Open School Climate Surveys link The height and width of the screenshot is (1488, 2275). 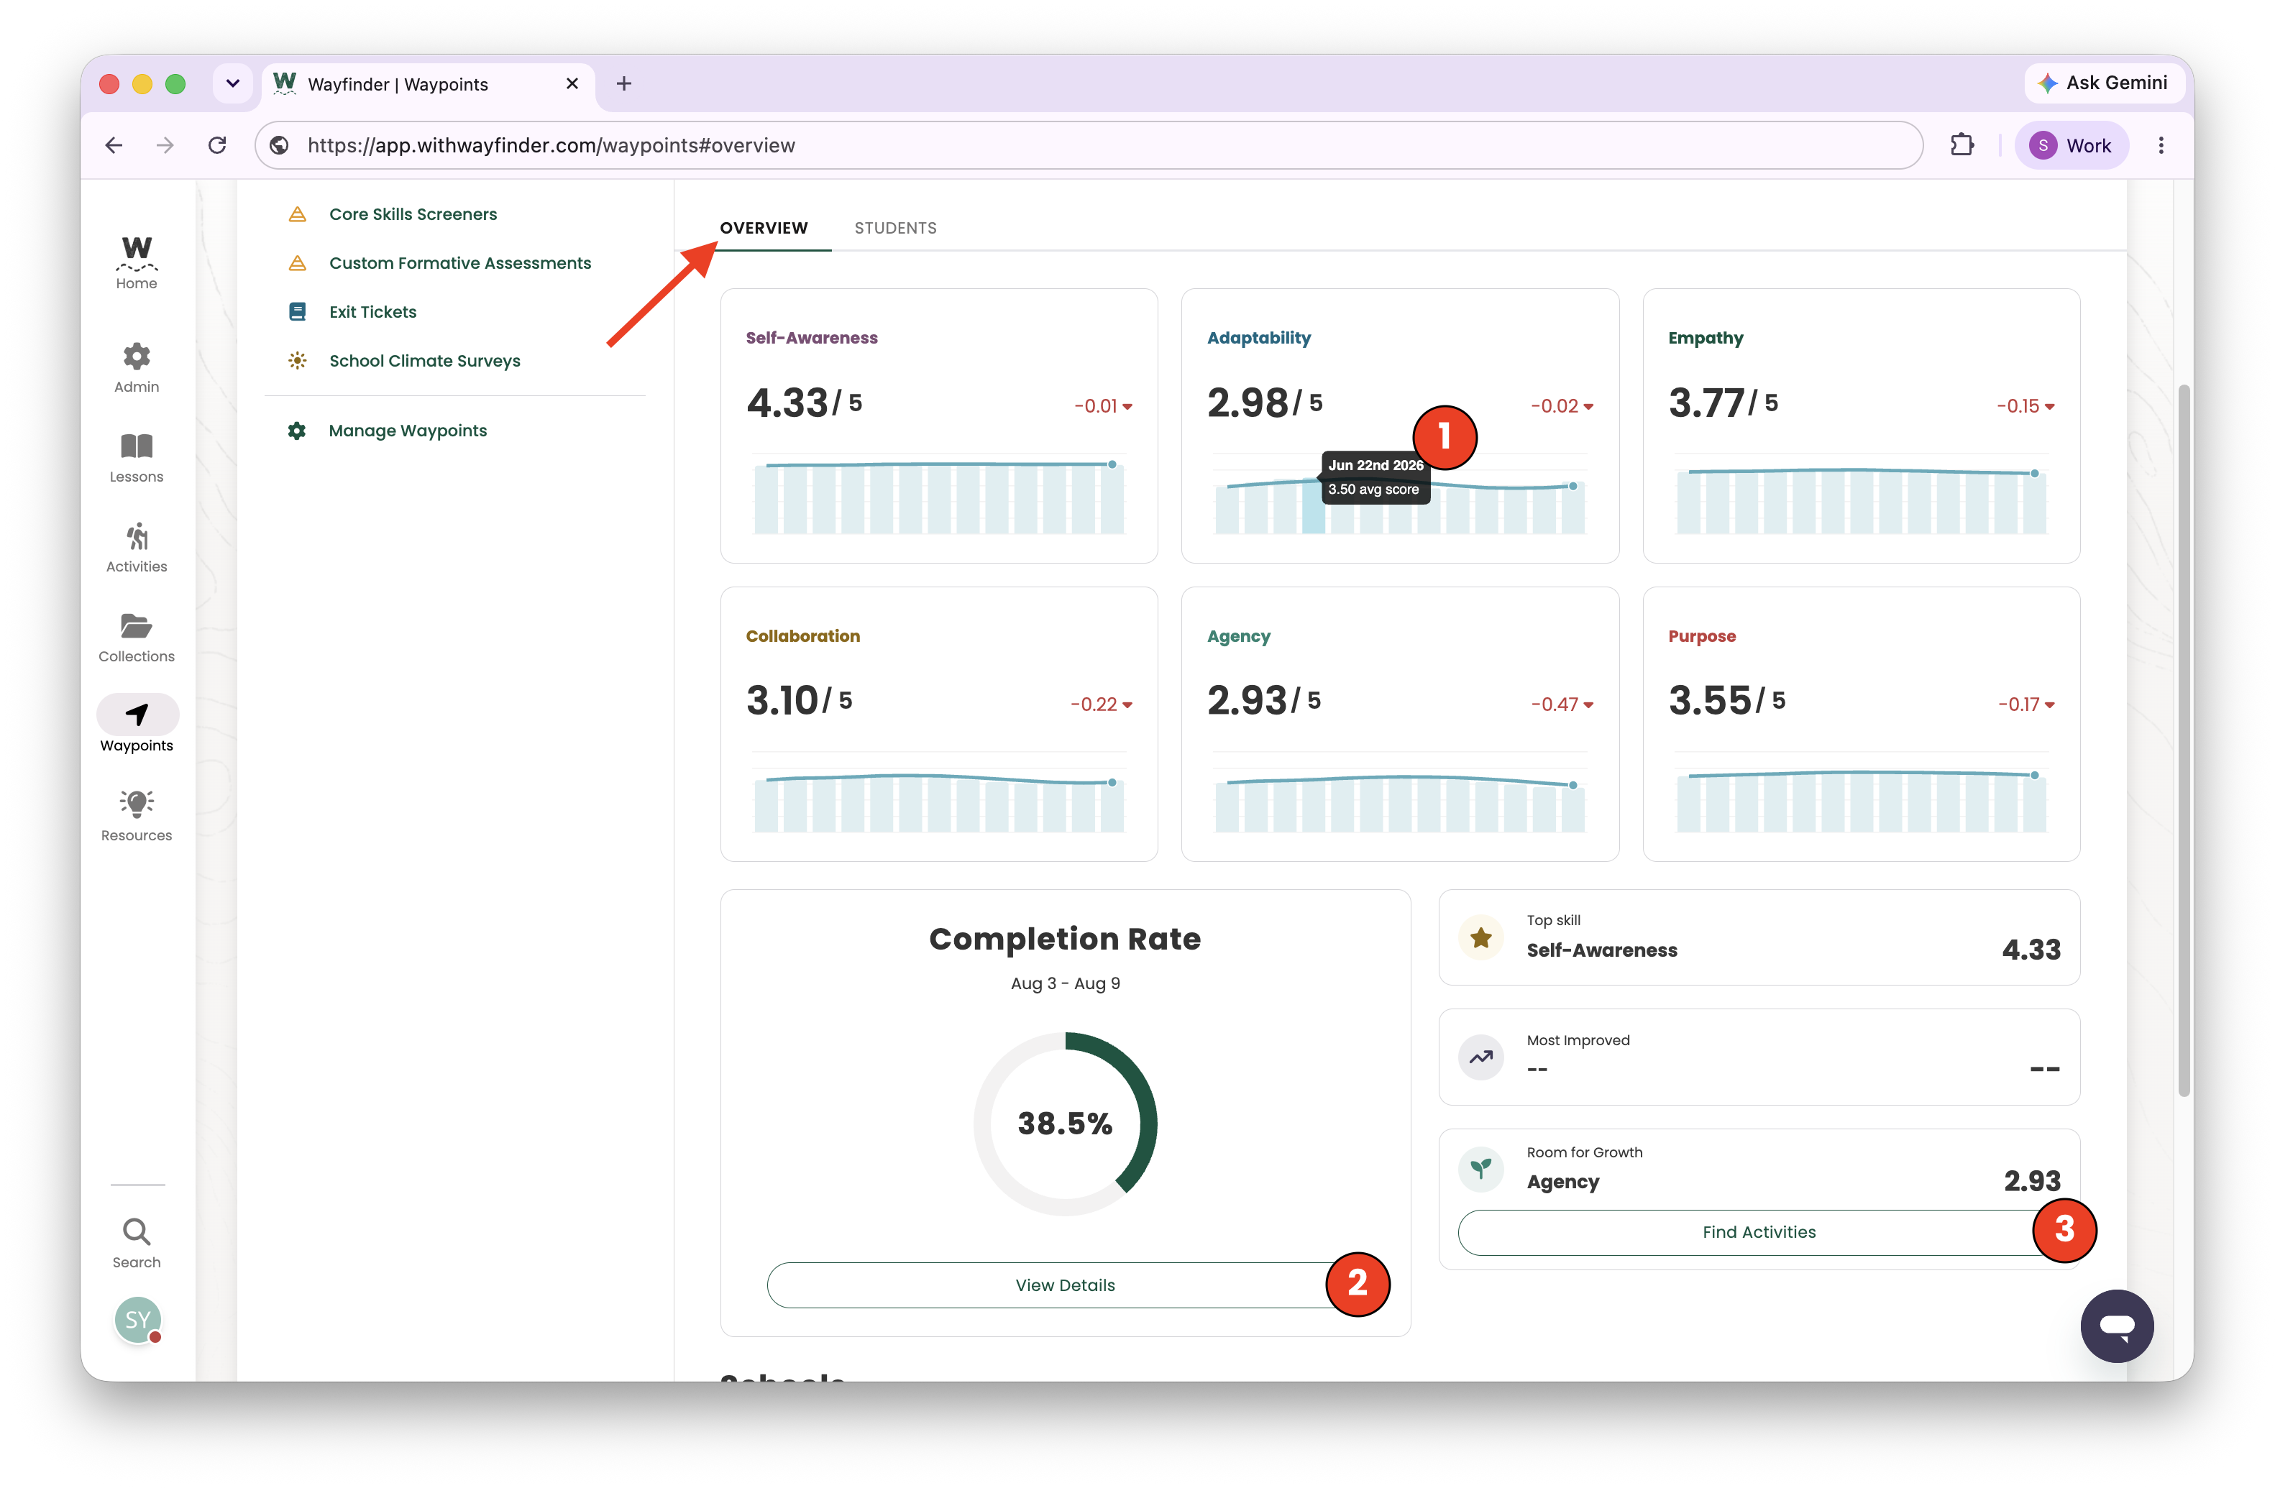(424, 360)
